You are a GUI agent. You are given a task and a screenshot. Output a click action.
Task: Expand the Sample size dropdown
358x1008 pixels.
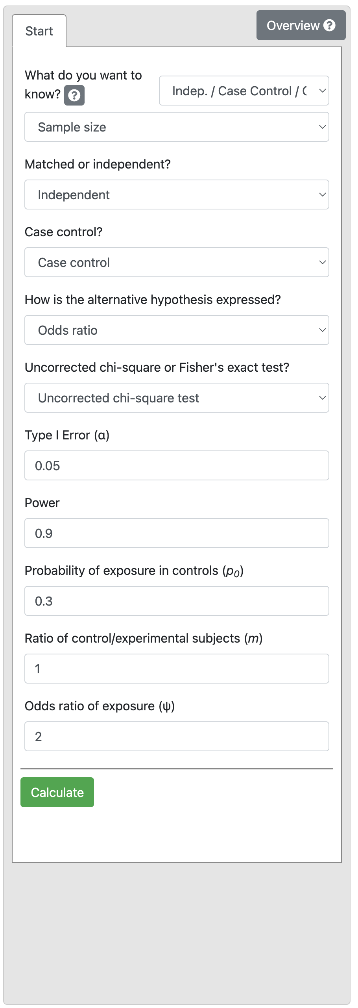point(176,127)
